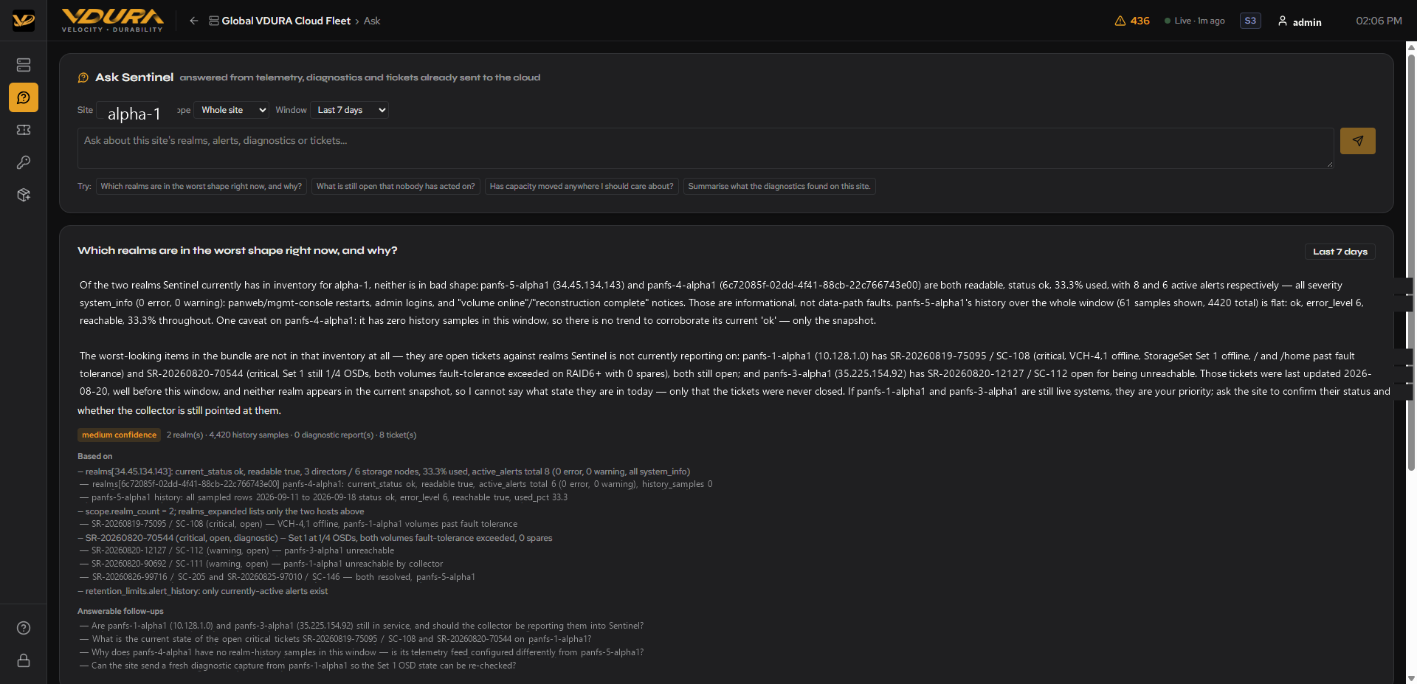Open the key credentials sidebar icon

24,162
